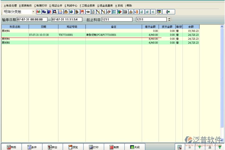Screen dimensions: 225x150
Task: Open the G现金流量表 menu
Action: point(105,6)
